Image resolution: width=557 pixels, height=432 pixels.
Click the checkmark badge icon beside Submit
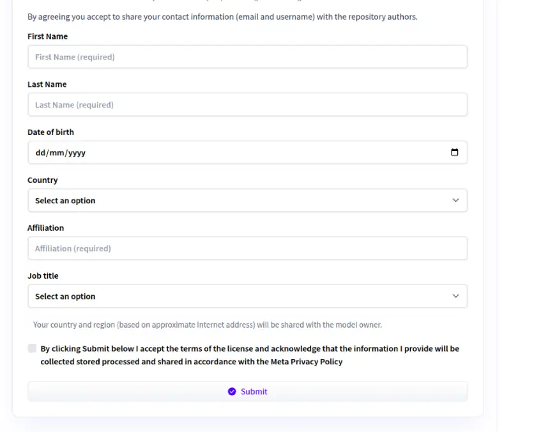[232, 392]
